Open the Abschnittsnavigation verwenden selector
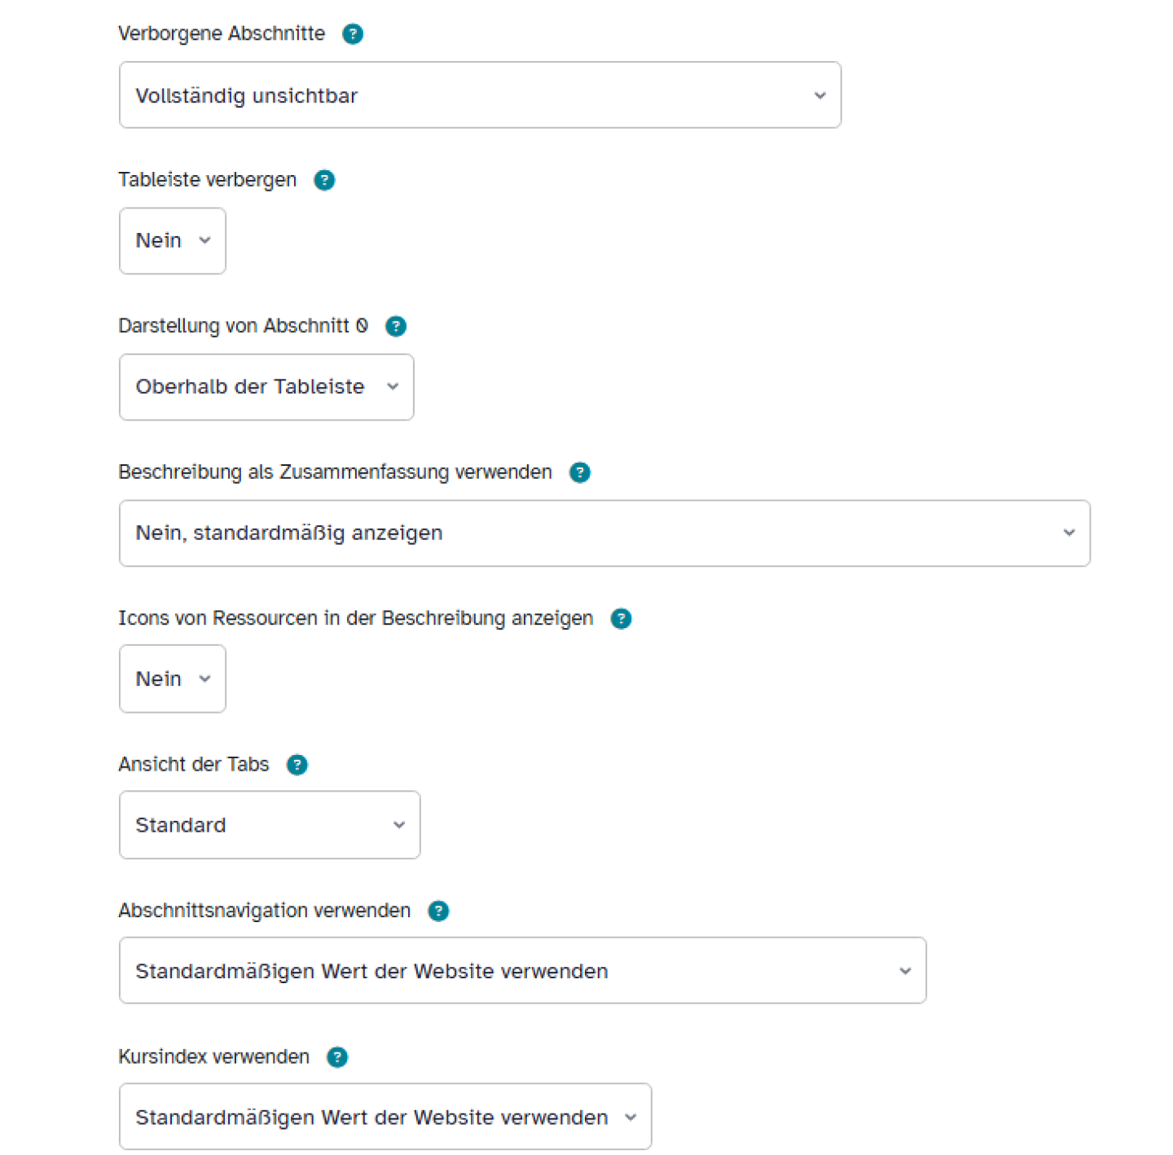1173x1155 pixels. [523, 970]
